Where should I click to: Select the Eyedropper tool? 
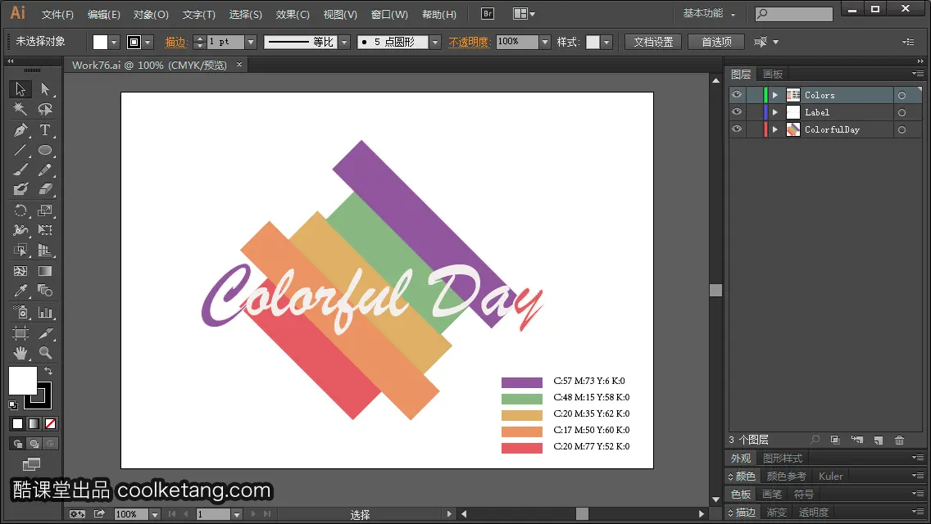20,290
